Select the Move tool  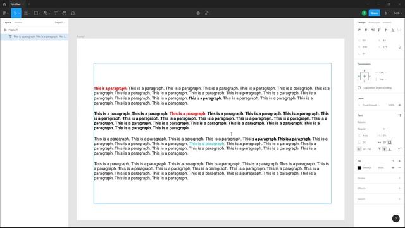pyautogui.click(x=15, y=13)
